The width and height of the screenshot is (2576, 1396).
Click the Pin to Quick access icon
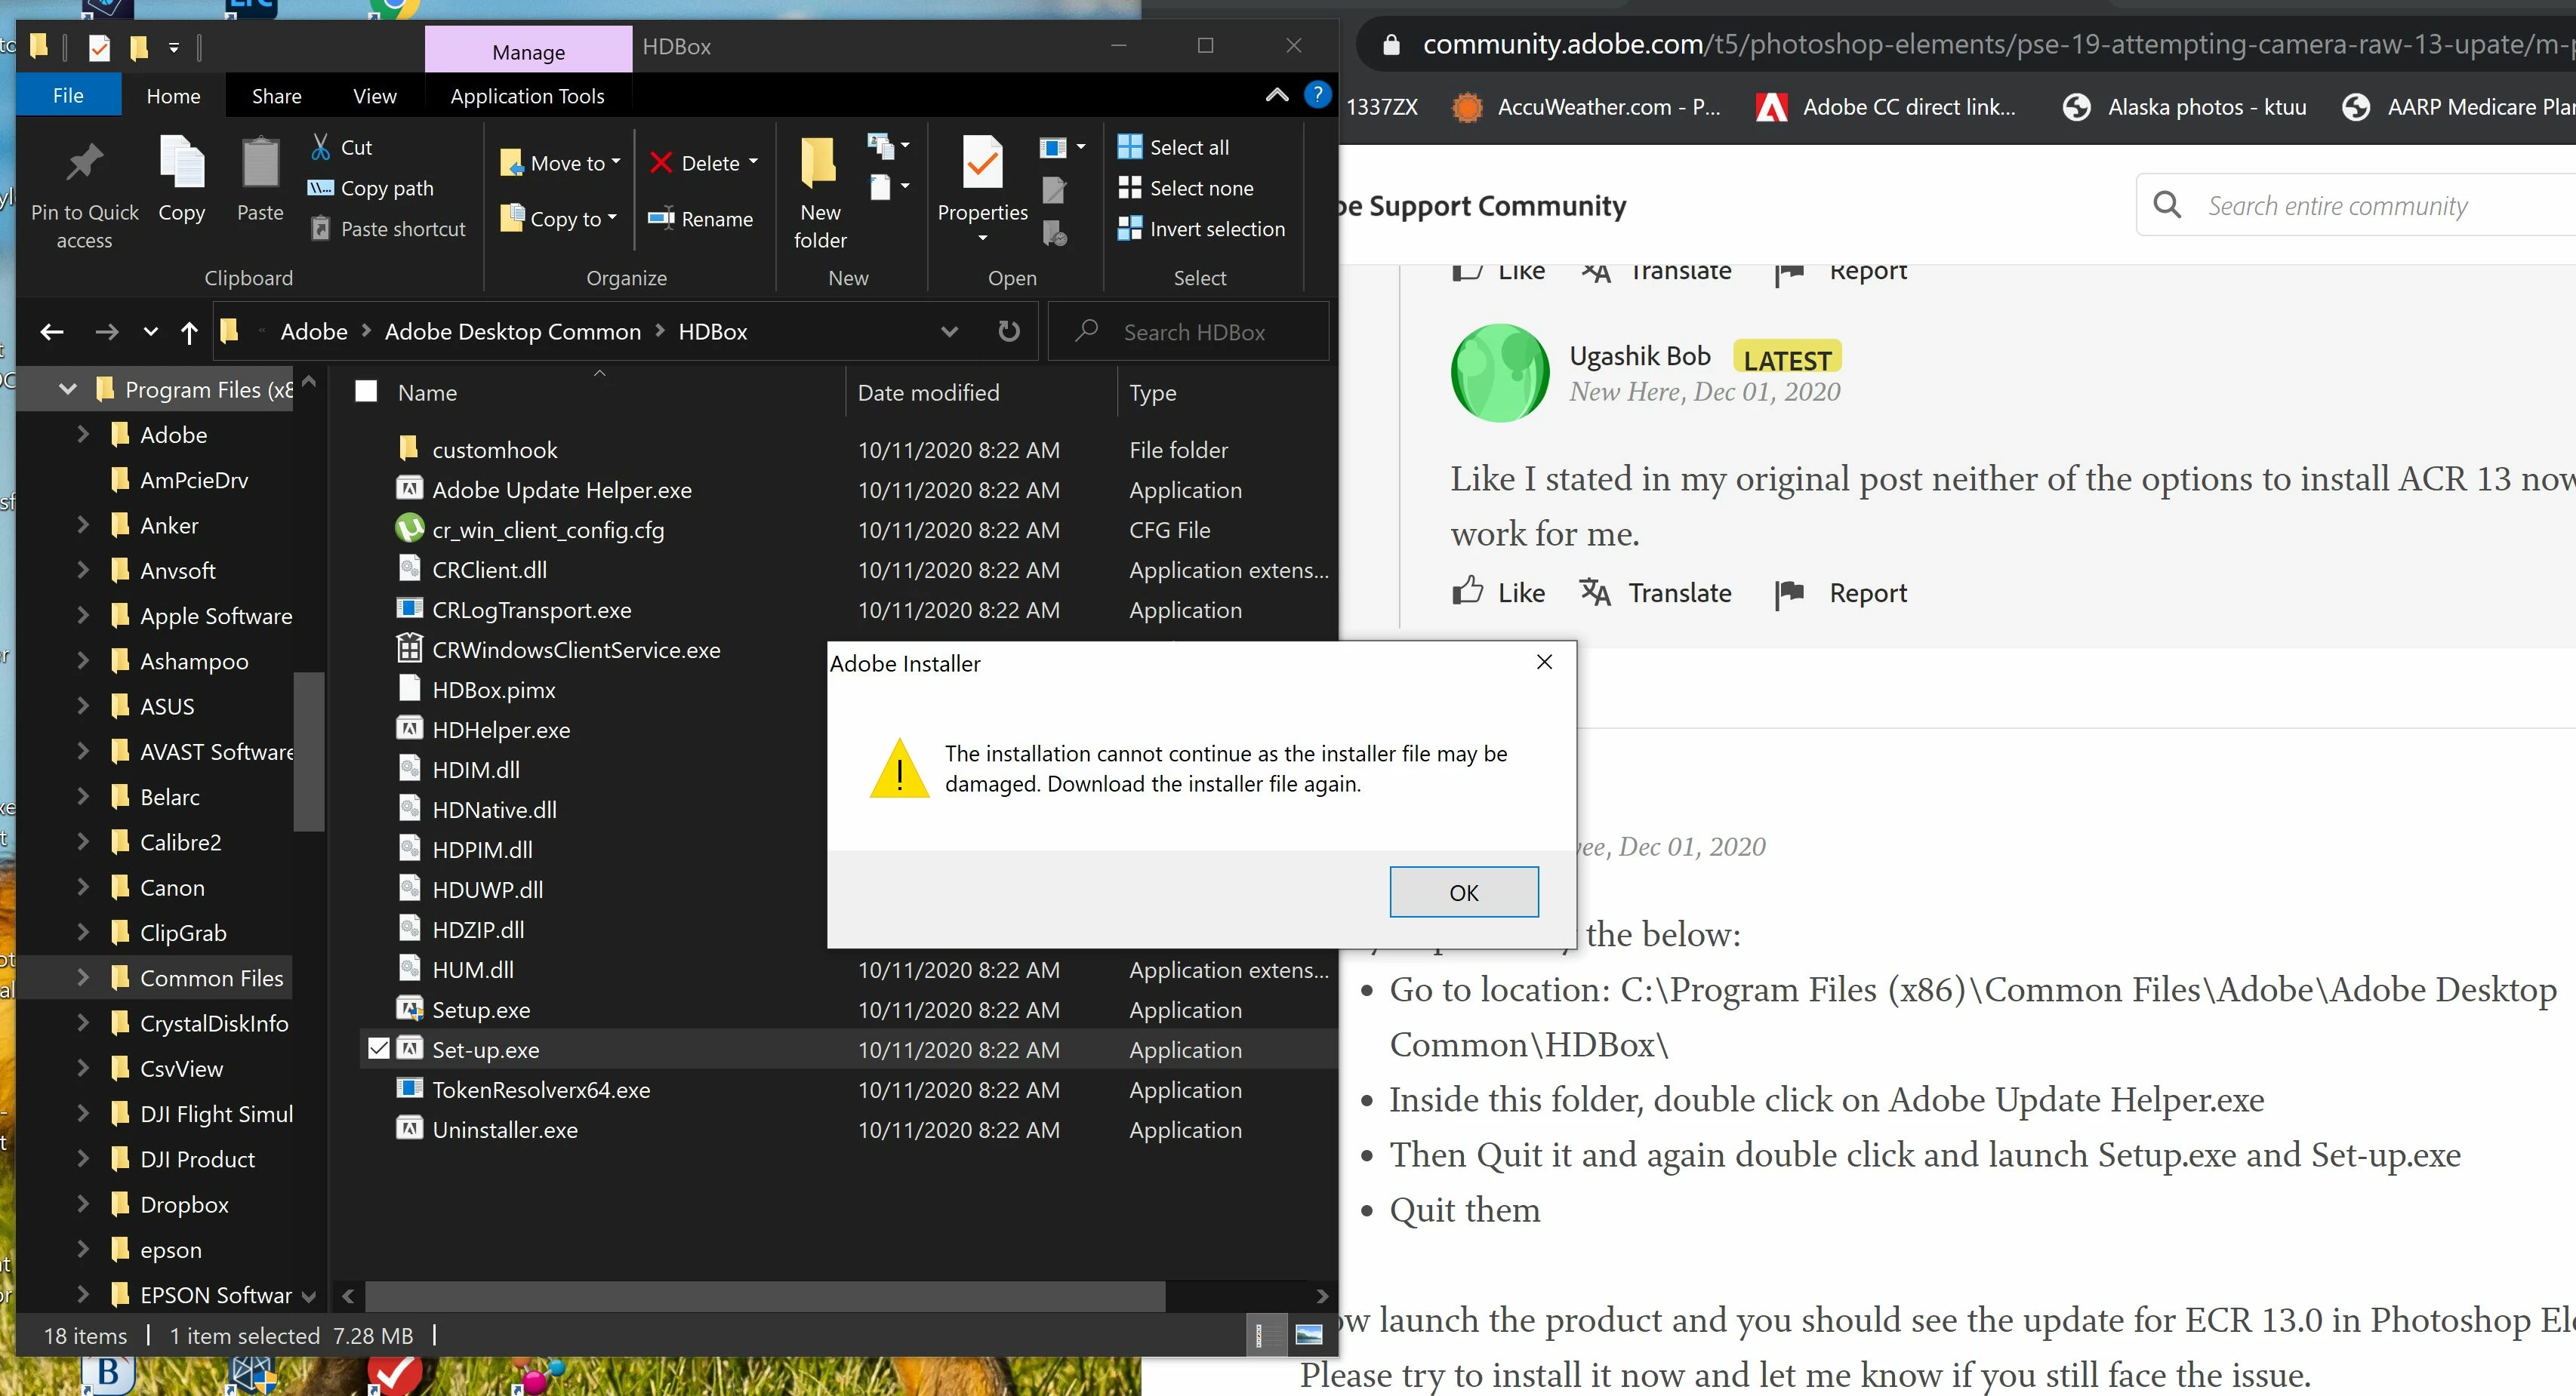pyautogui.click(x=84, y=167)
